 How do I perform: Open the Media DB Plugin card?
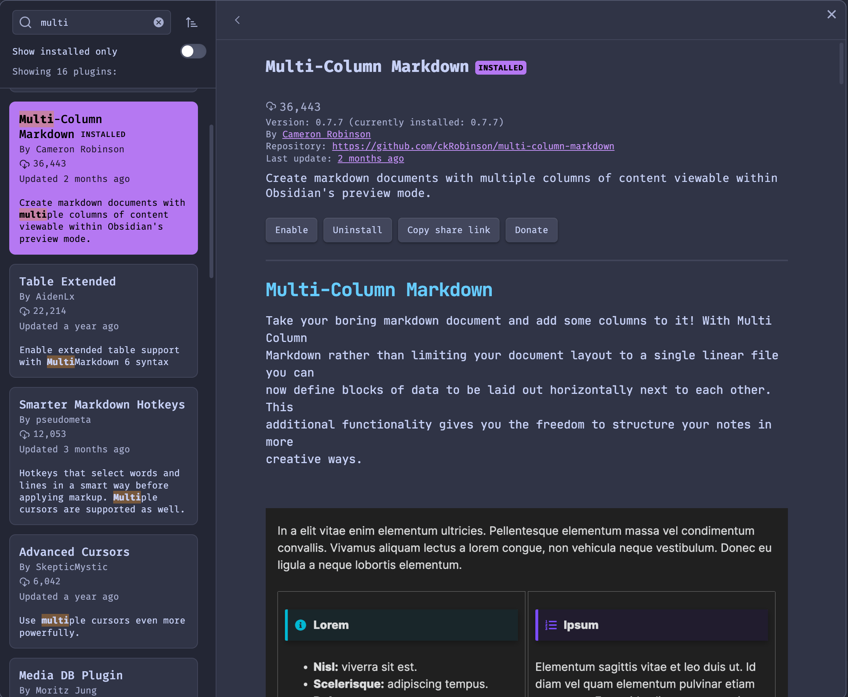104,678
